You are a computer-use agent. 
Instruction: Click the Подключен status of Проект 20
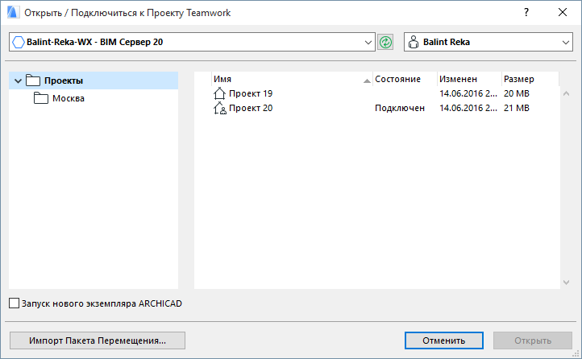(399, 108)
